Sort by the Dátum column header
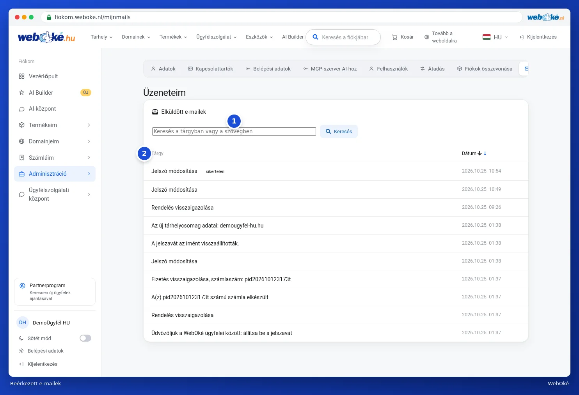This screenshot has height=395, width=579. tap(474, 153)
